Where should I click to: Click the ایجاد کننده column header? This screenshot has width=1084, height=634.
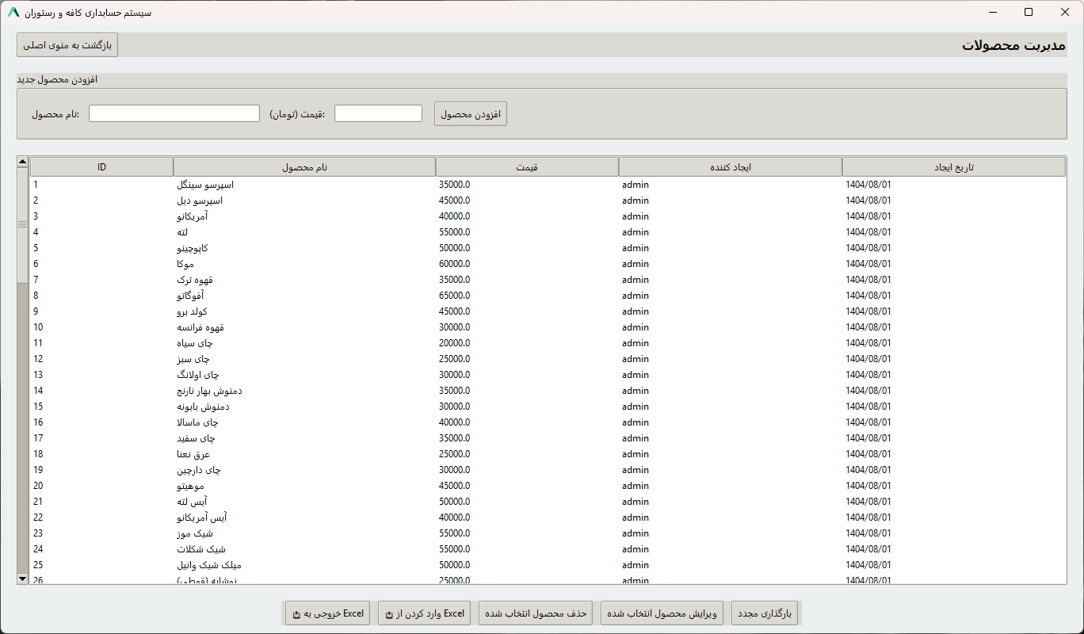[730, 167]
